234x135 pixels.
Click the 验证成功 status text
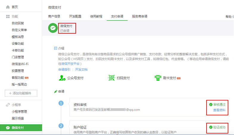[219, 127]
